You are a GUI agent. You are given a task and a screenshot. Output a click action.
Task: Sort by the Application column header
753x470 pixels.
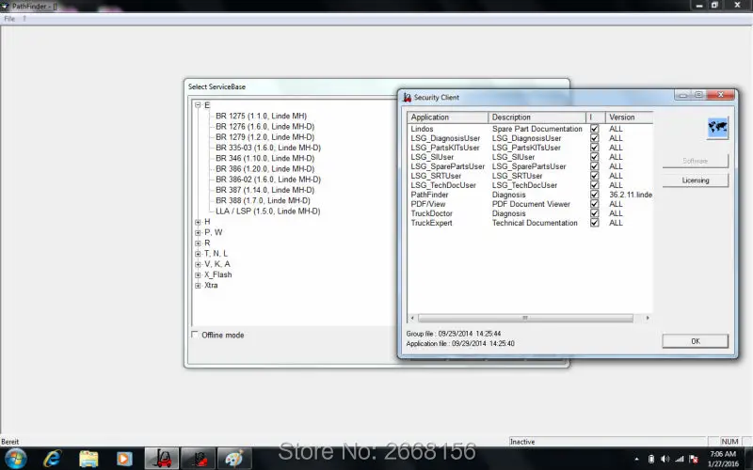coord(448,117)
